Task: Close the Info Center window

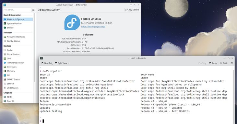Action: 138,5
